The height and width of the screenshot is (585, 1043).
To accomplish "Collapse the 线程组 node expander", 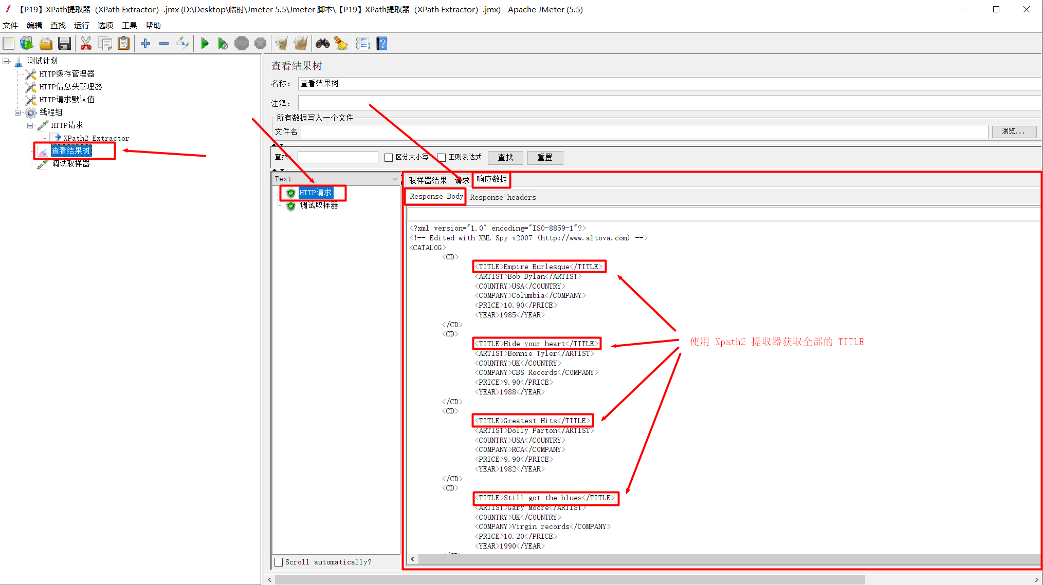I will (x=18, y=112).
